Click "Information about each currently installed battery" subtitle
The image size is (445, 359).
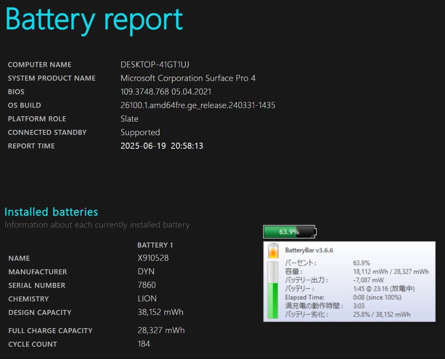point(97,225)
